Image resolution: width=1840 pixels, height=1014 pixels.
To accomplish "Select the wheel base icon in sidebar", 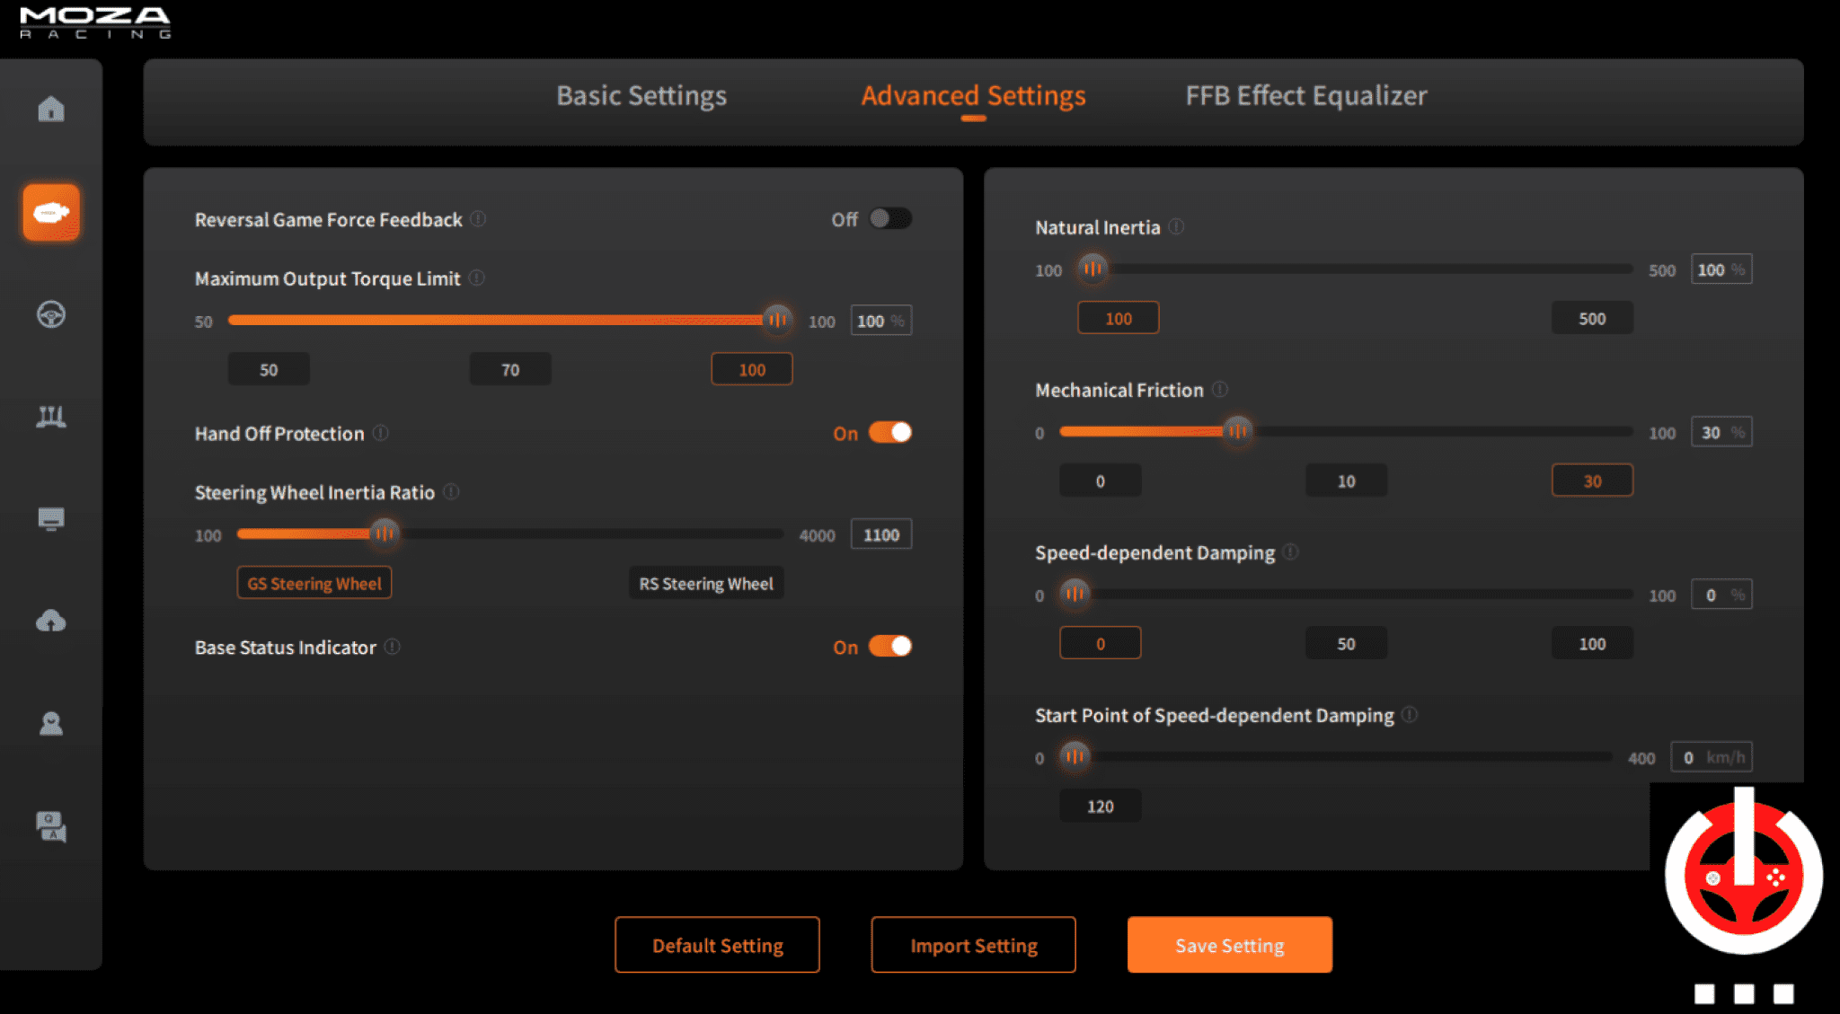I will pos(51,213).
